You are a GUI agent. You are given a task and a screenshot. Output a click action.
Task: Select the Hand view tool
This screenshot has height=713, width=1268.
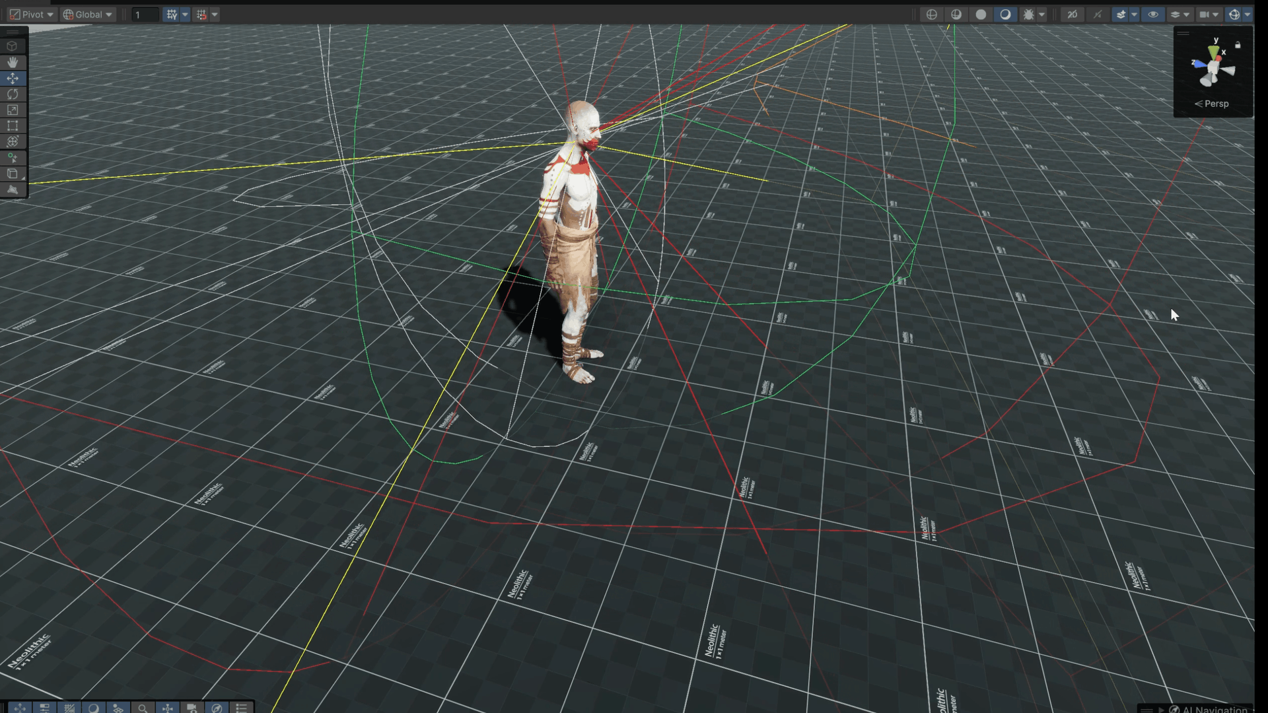tap(13, 62)
